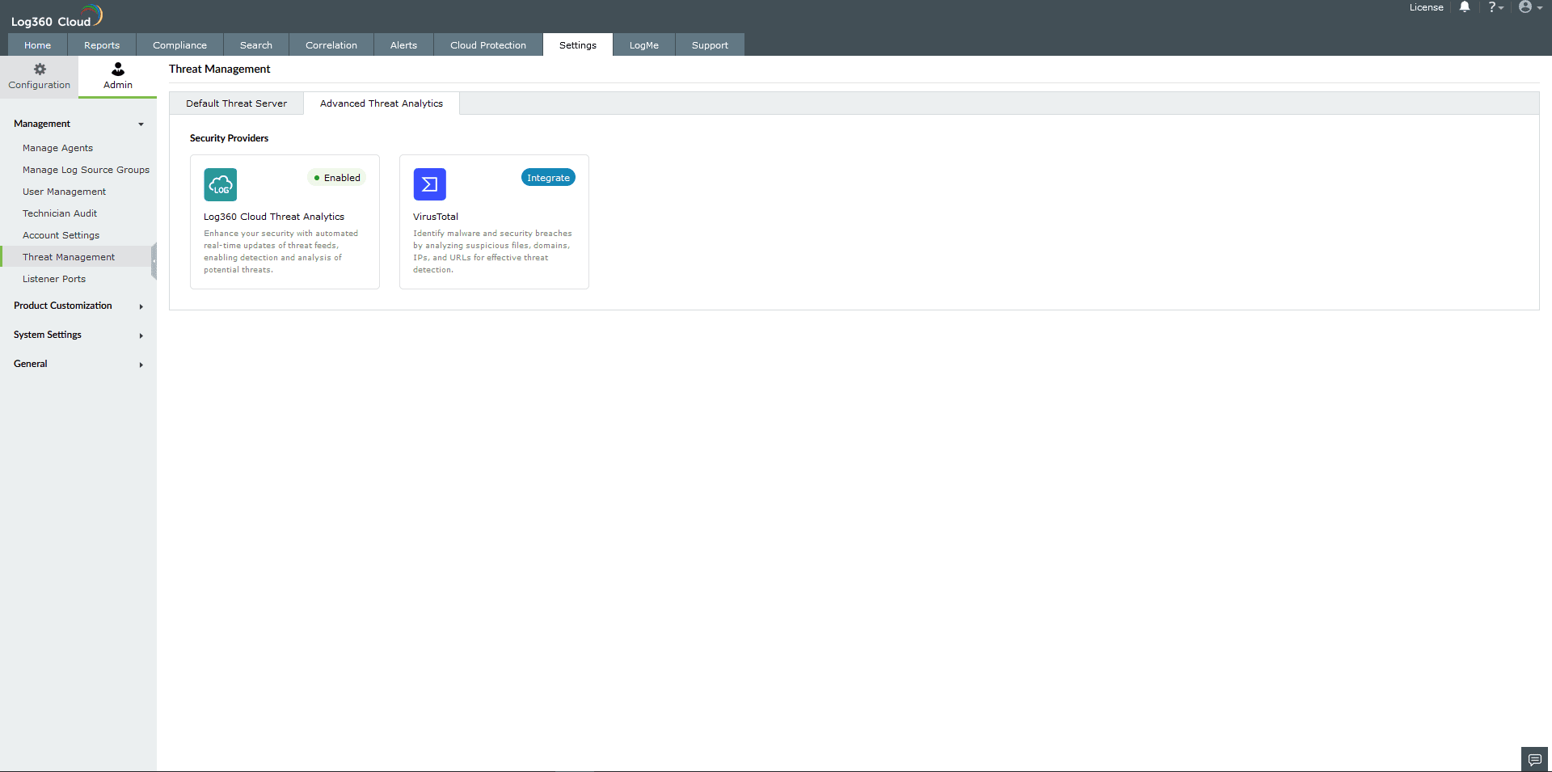1552x772 pixels.
Task: Toggle the Enabled status on Log360 Cloud Threat Analytics
Action: (x=336, y=177)
